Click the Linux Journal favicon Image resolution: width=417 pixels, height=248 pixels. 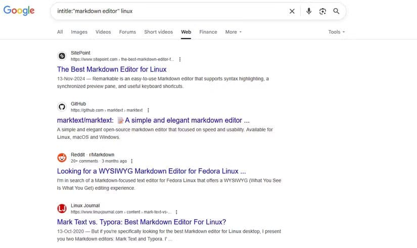pyautogui.click(x=62, y=209)
